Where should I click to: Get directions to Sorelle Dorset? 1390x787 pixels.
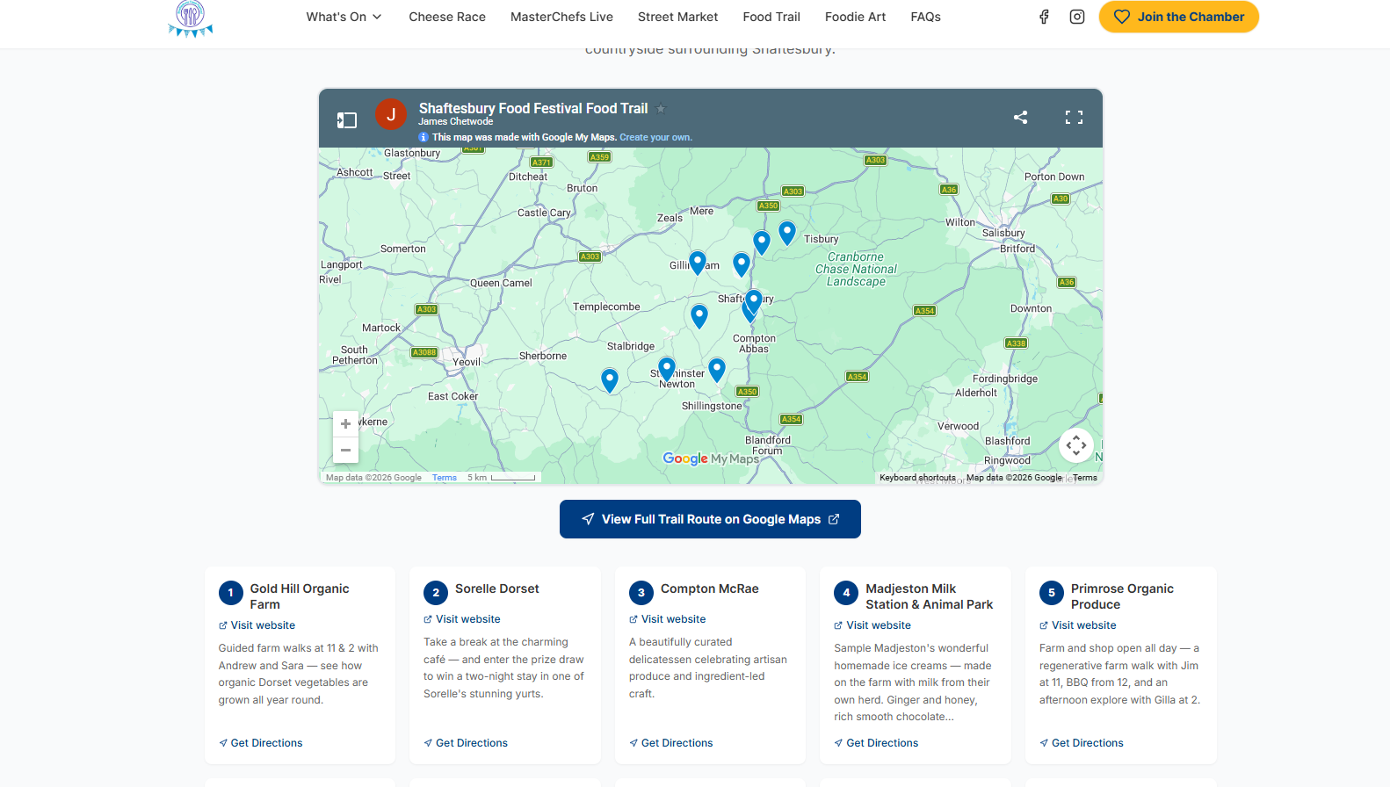coord(466,743)
